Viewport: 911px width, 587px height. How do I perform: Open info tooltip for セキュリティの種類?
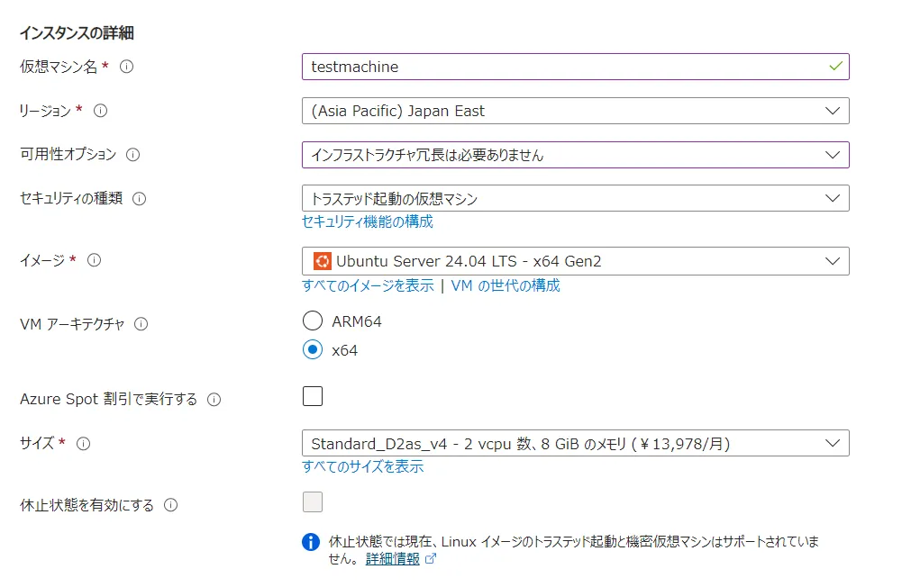point(140,198)
